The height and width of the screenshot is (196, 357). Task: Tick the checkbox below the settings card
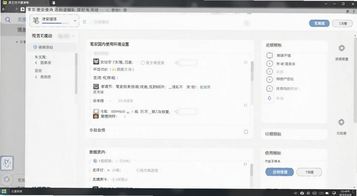point(246,132)
